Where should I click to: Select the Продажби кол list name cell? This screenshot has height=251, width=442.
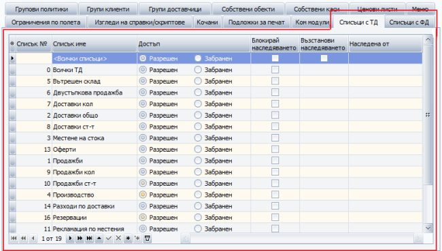tap(95, 172)
